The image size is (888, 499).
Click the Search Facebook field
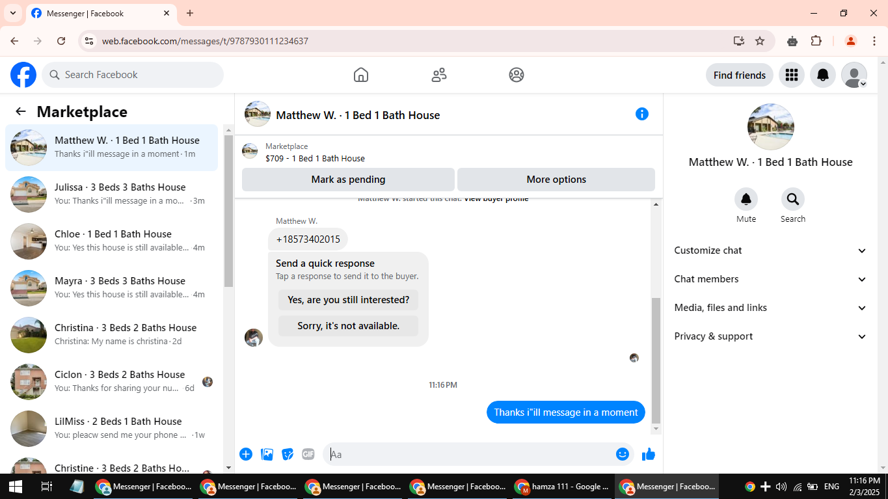(x=133, y=75)
